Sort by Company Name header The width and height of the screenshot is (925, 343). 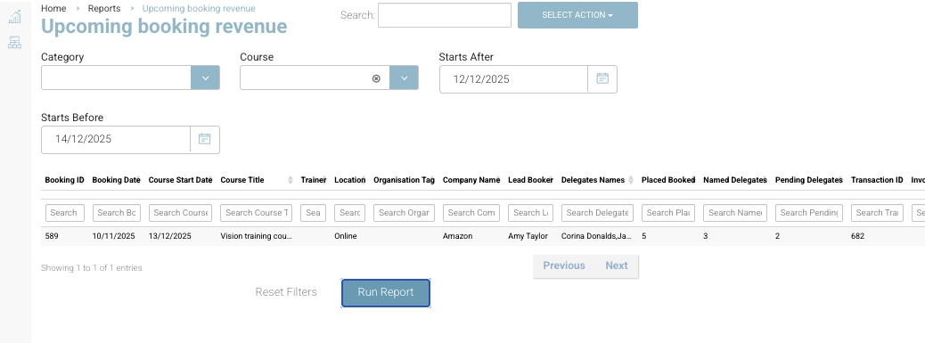coord(471,180)
